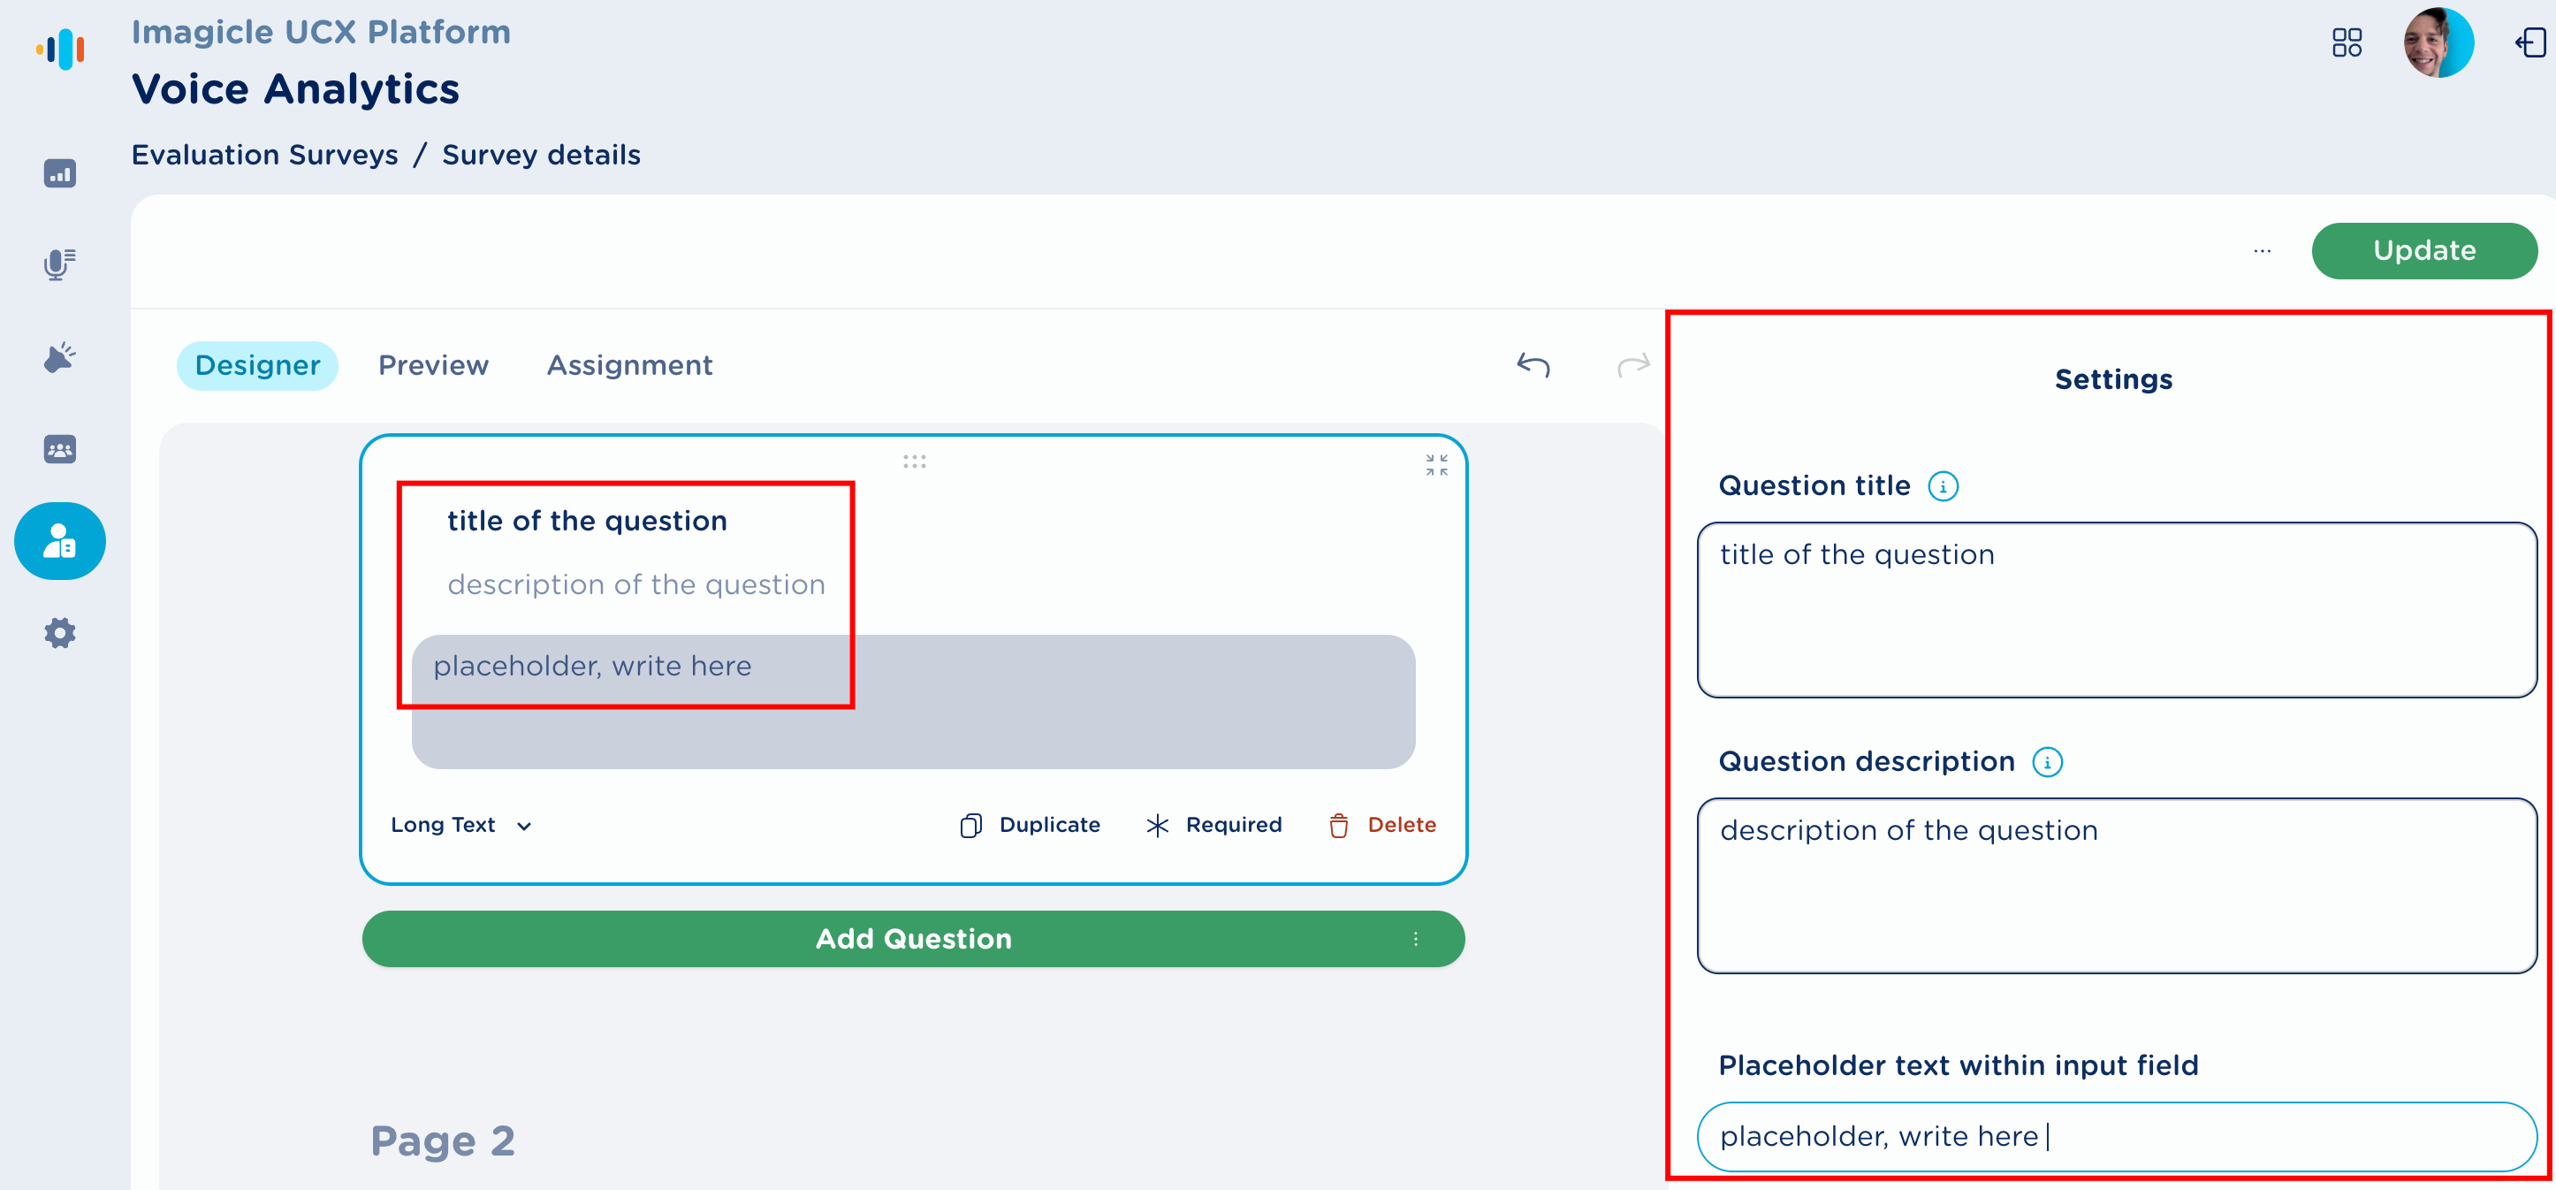Toggle the Required option on question
The height and width of the screenshot is (1190, 2556).
point(1213,825)
